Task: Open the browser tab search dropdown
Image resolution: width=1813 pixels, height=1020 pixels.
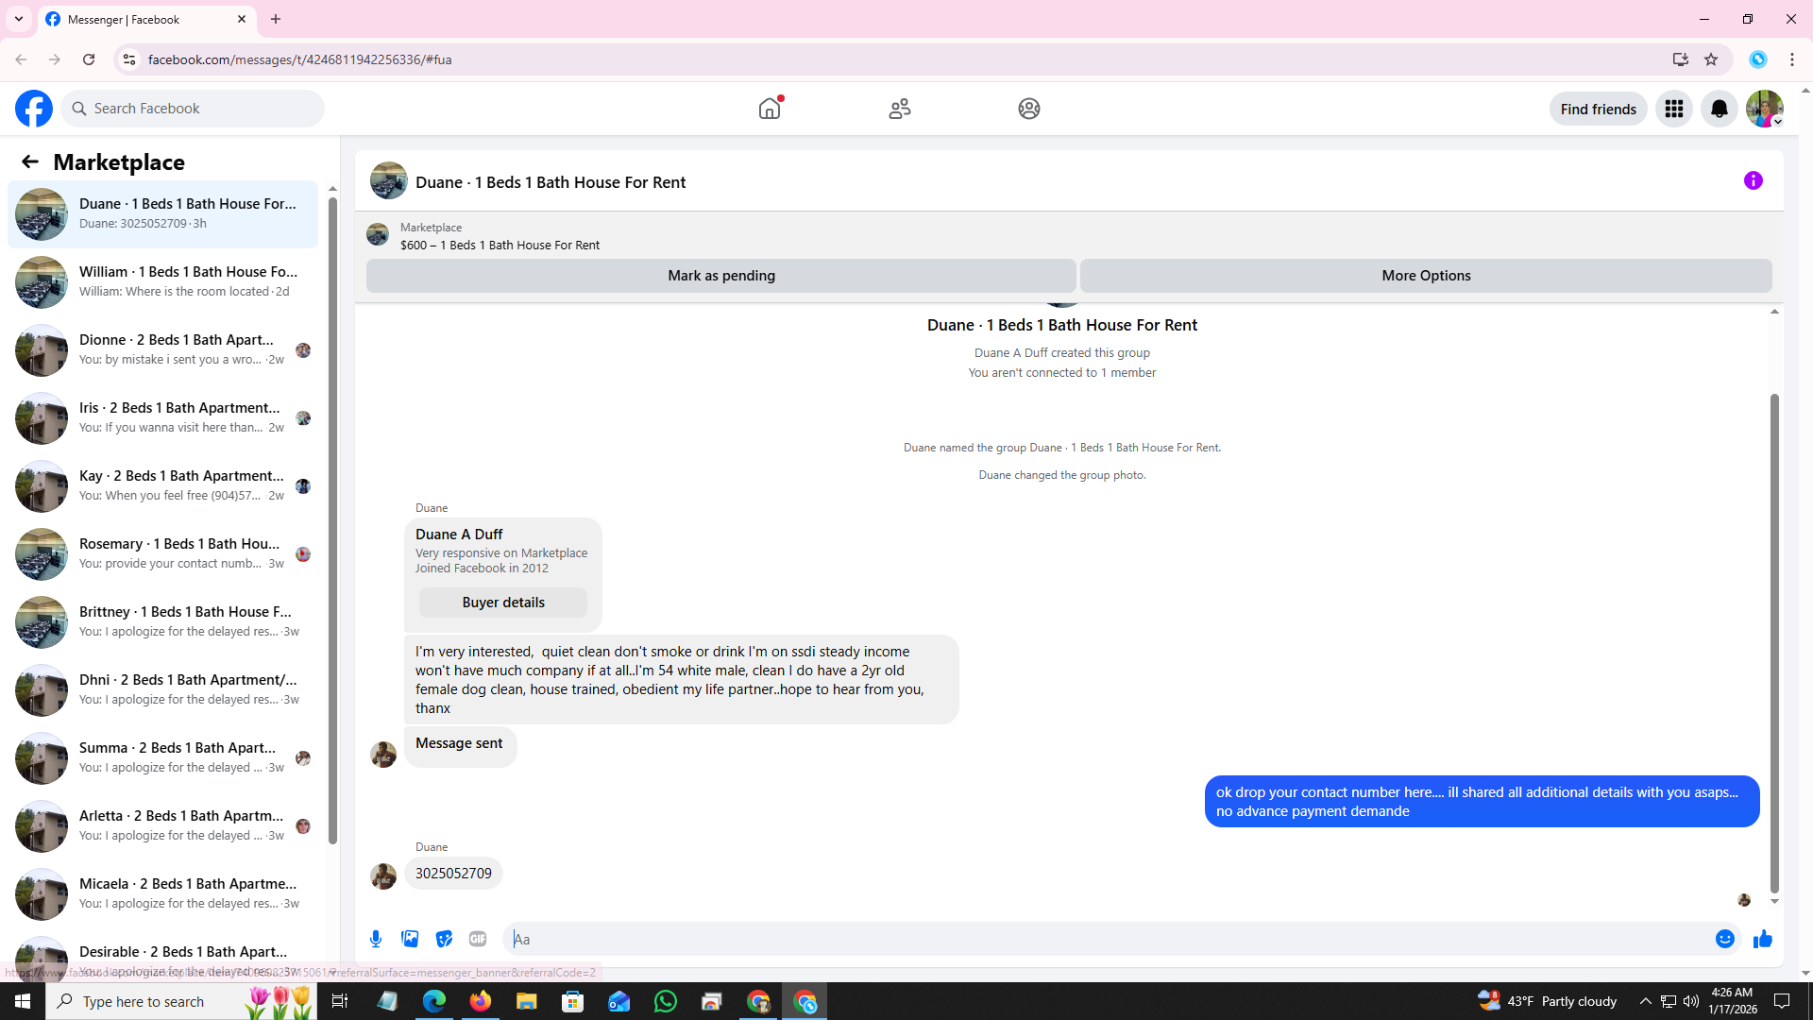Action: click(18, 19)
